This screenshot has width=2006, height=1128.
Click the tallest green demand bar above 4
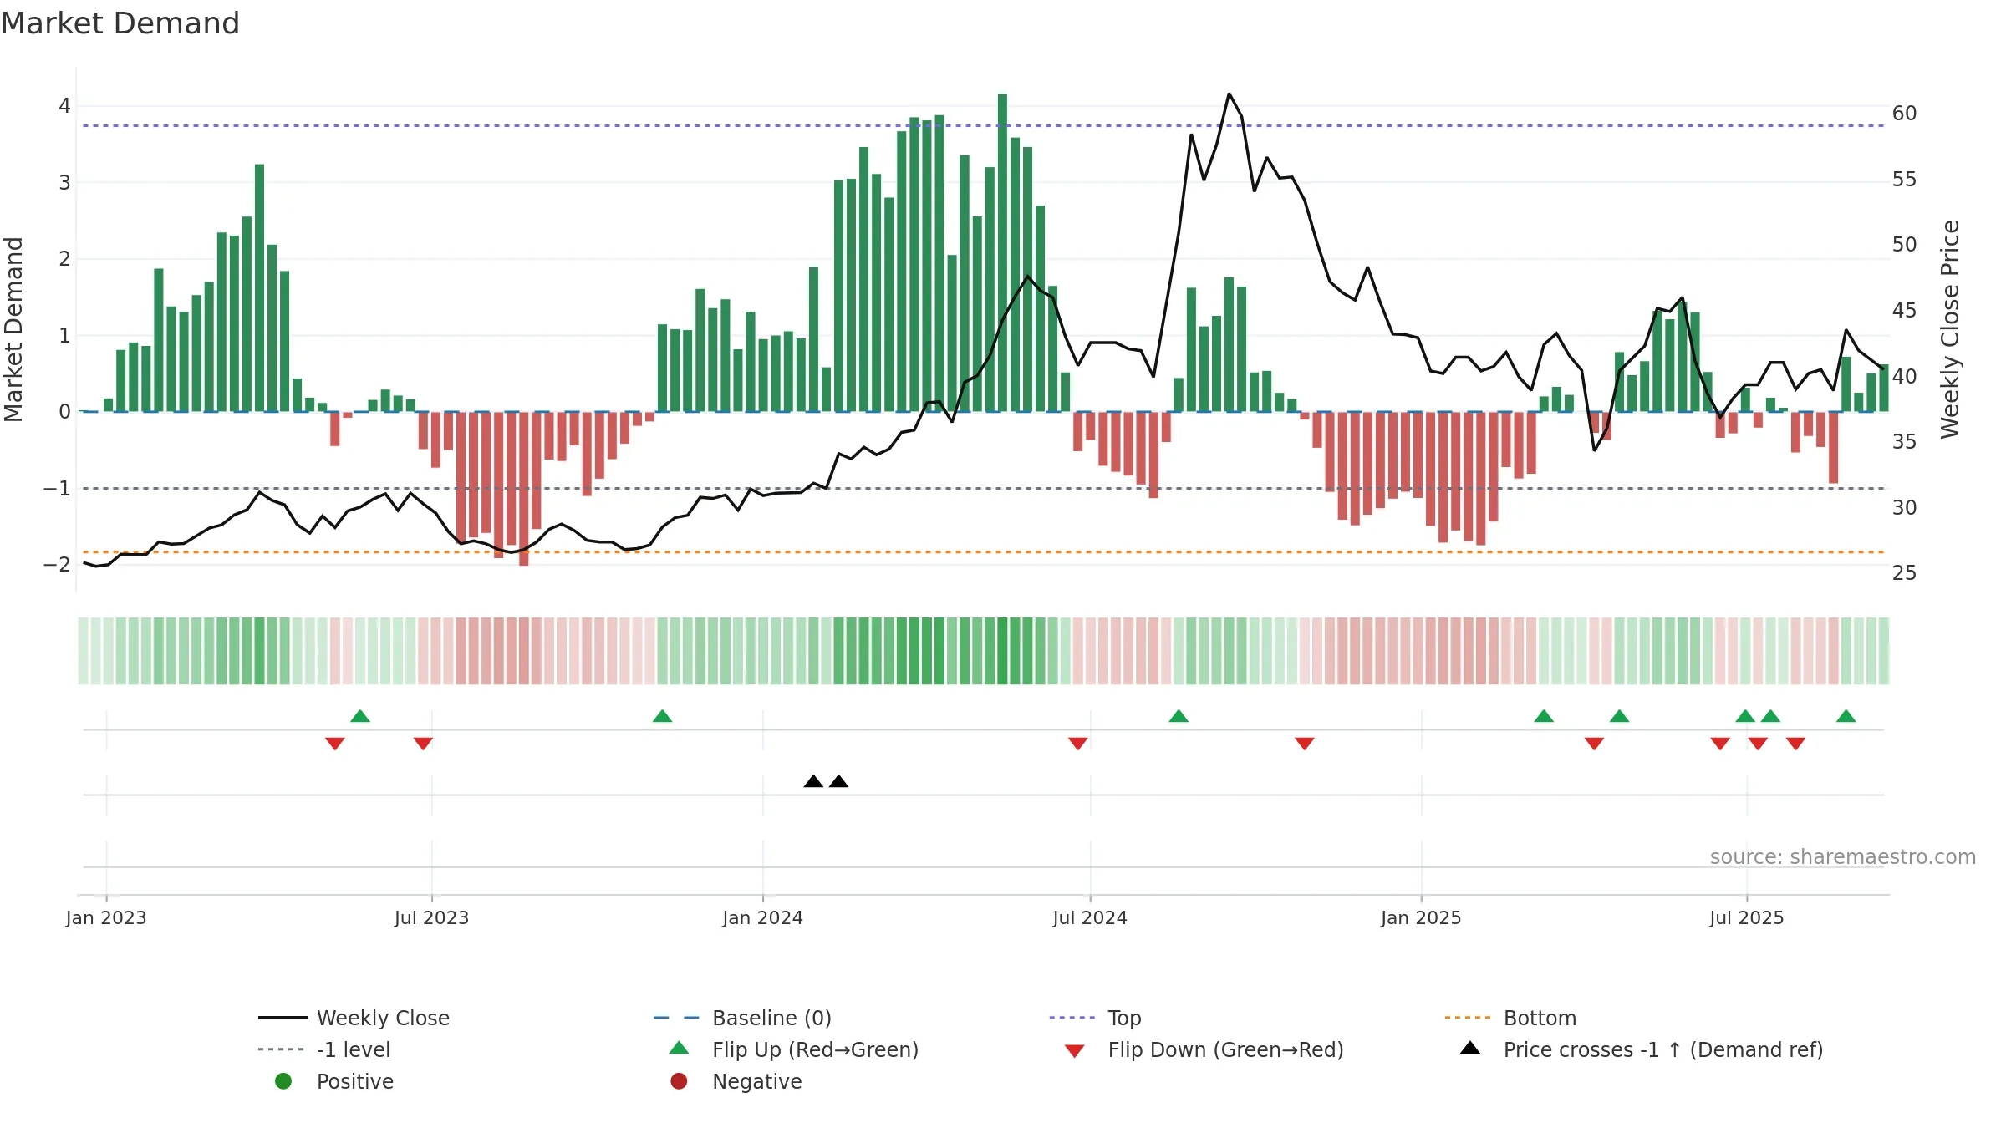click(x=1002, y=252)
